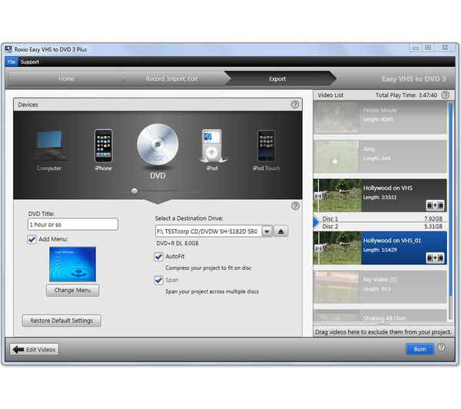Click 'Drag videos here to exclude' area text

coord(383,332)
